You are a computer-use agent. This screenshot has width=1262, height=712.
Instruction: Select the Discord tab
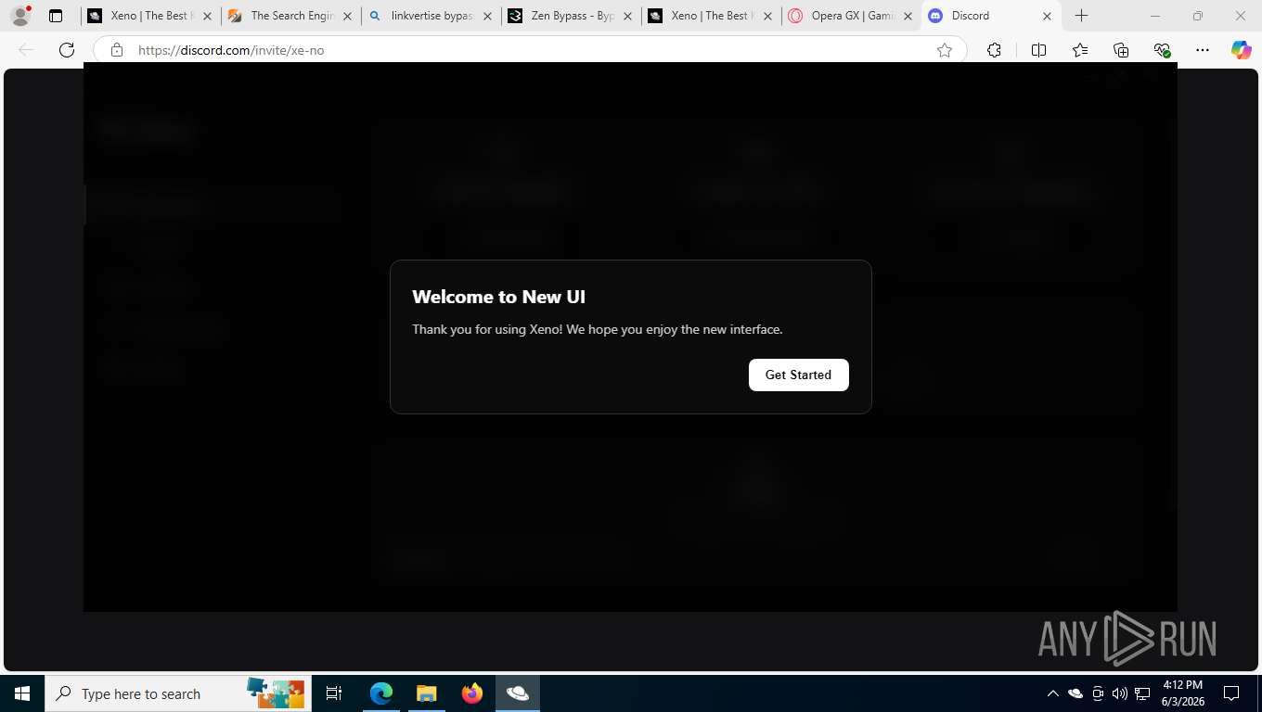tap(992, 16)
